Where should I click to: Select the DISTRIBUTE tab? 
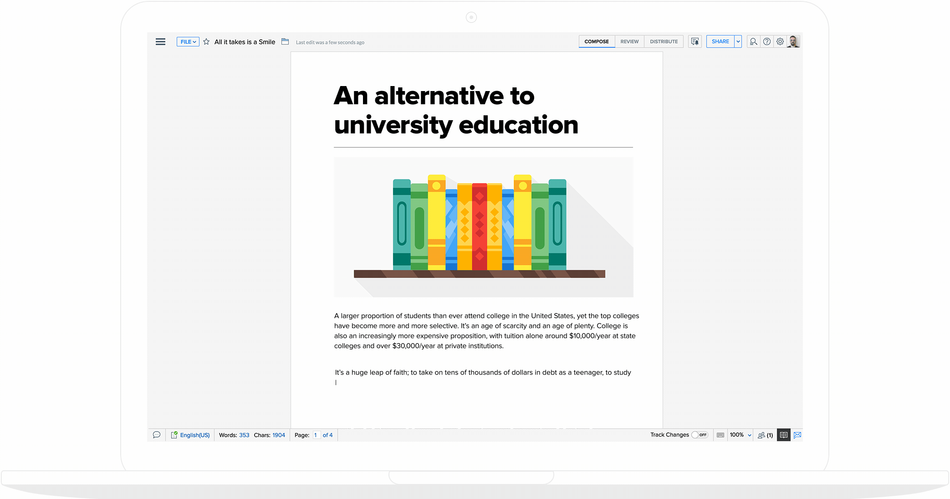click(x=665, y=41)
